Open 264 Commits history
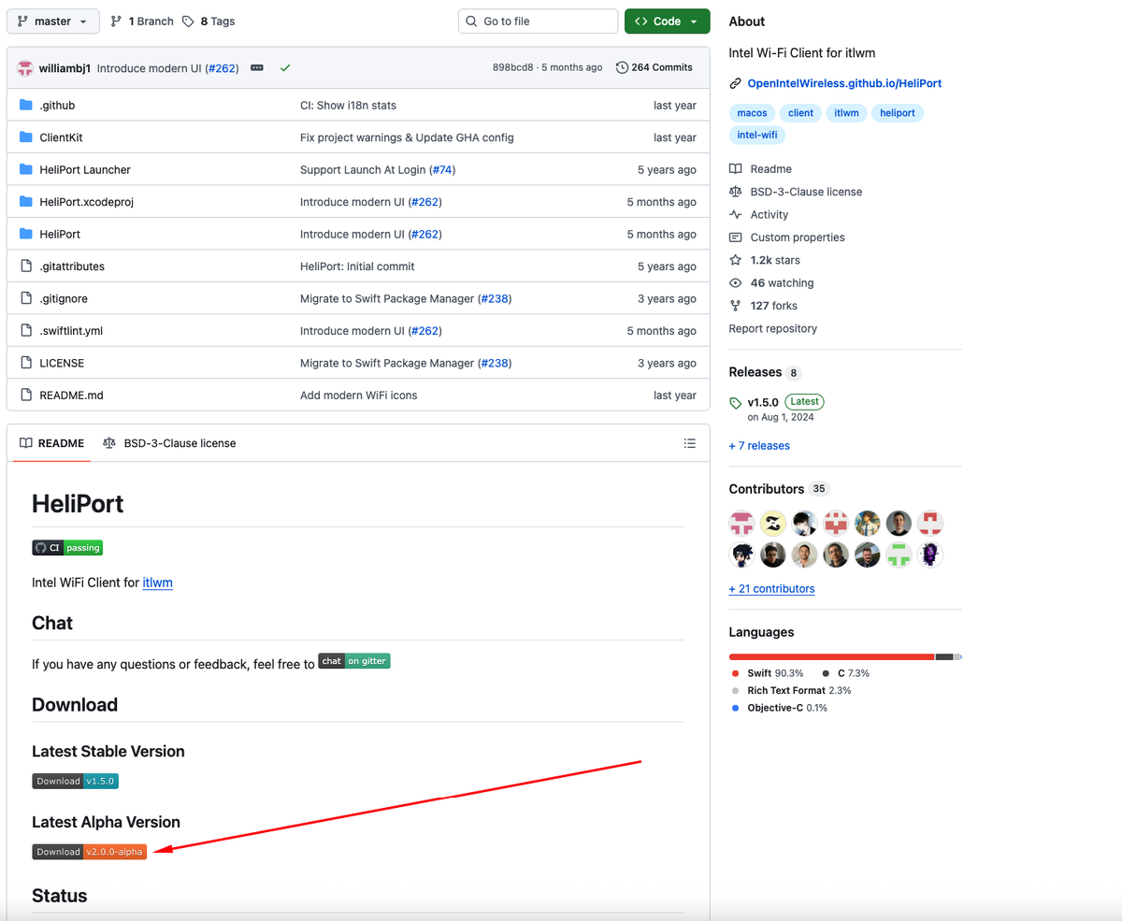This screenshot has height=921, width=1122. pyautogui.click(x=654, y=67)
